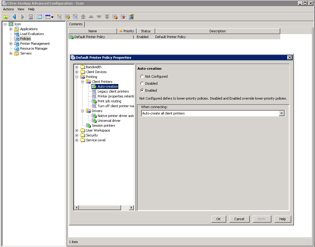The image size is (315, 247).
Task: Collapse the Drivers folder
Action: (x=83, y=111)
